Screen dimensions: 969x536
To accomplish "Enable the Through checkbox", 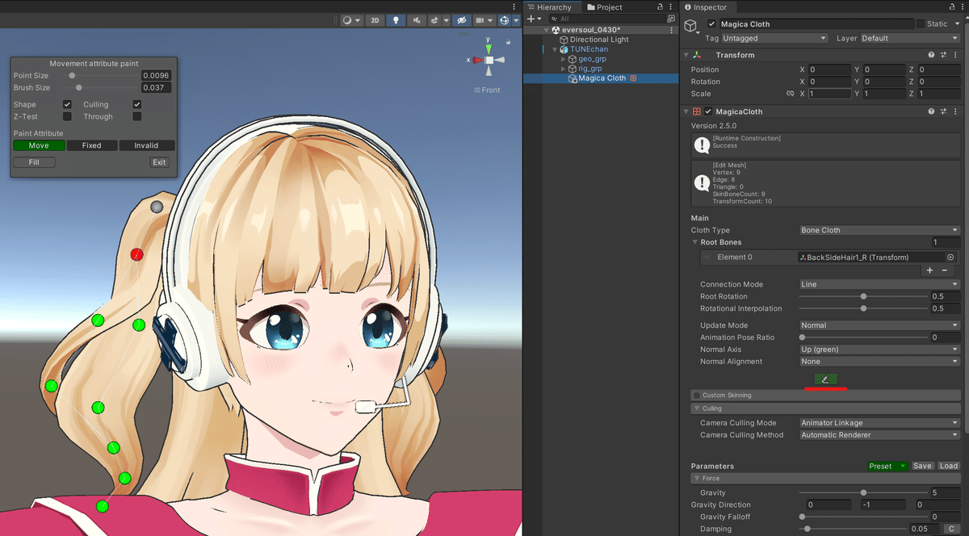I will point(137,117).
